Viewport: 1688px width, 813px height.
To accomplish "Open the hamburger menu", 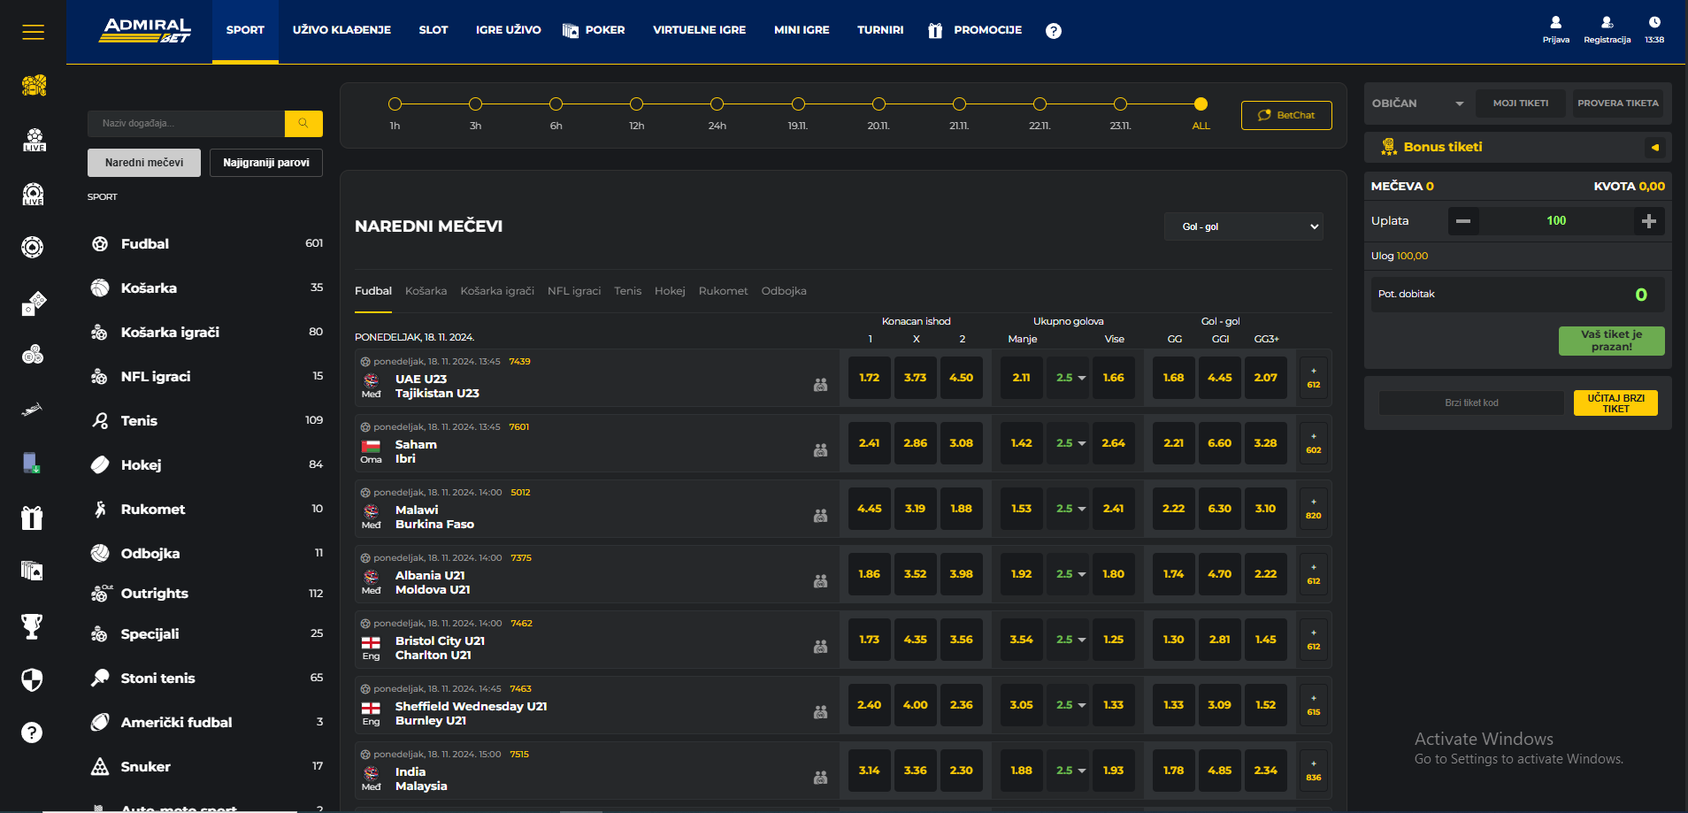I will point(33,32).
